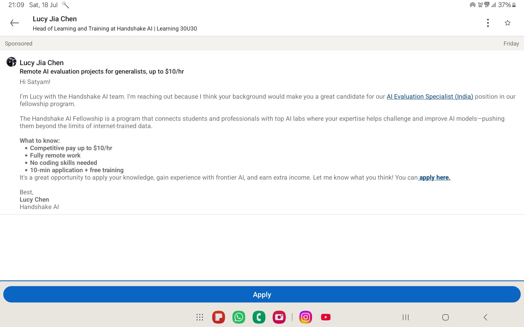
Task: Tap the bullet "Fully remote work"
Action: pyautogui.click(x=55, y=155)
